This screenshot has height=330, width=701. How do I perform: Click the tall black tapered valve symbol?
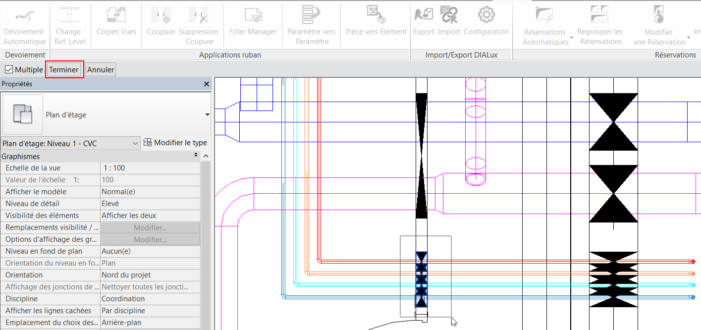[x=421, y=156]
